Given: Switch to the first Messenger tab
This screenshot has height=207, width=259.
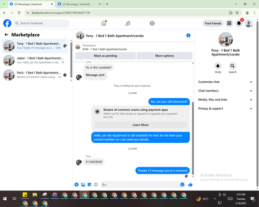Looking at the screenshot, I should pos(31,4).
